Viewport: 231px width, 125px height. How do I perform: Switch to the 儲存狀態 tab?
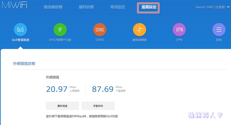point(86,7)
